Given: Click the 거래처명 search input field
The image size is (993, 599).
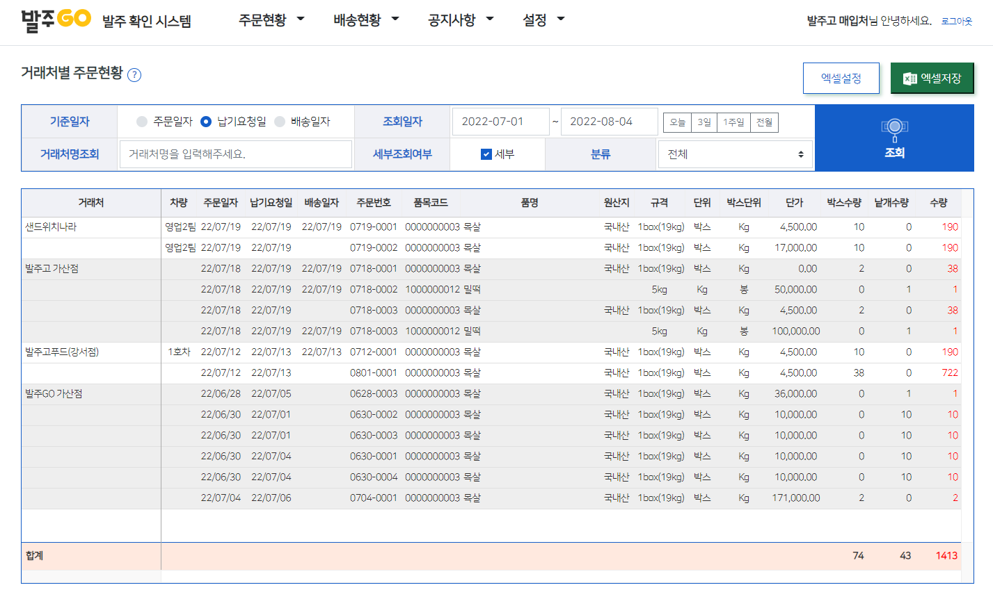Looking at the screenshot, I should click(x=236, y=154).
